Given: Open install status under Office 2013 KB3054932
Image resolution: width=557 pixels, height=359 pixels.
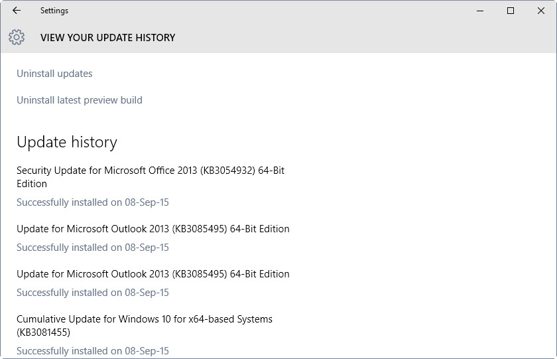Looking at the screenshot, I should pyautogui.click(x=93, y=202).
